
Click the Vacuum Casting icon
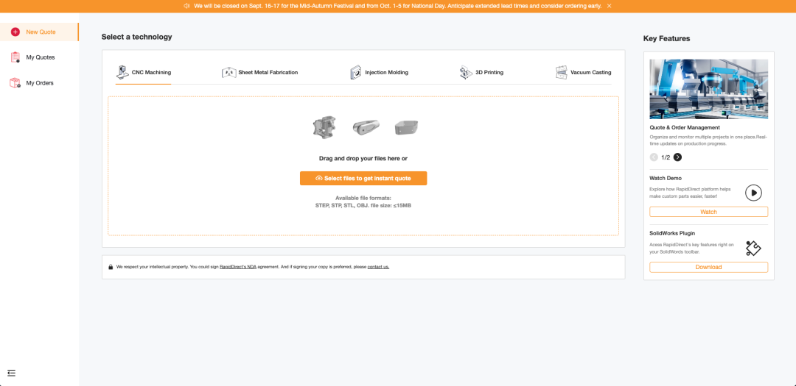tap(561, 73)
